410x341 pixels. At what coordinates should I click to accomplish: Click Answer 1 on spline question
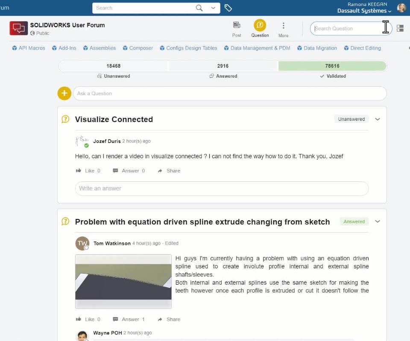point(129,319)
